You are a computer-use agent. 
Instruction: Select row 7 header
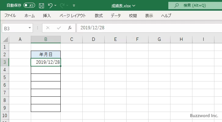click(5, 93)
